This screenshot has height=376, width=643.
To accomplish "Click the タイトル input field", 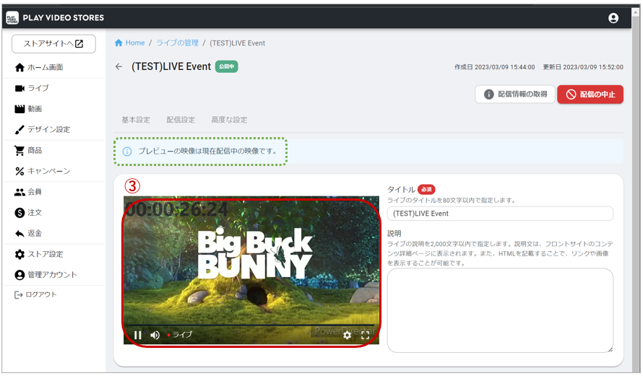I will click(x=500, y=214).
